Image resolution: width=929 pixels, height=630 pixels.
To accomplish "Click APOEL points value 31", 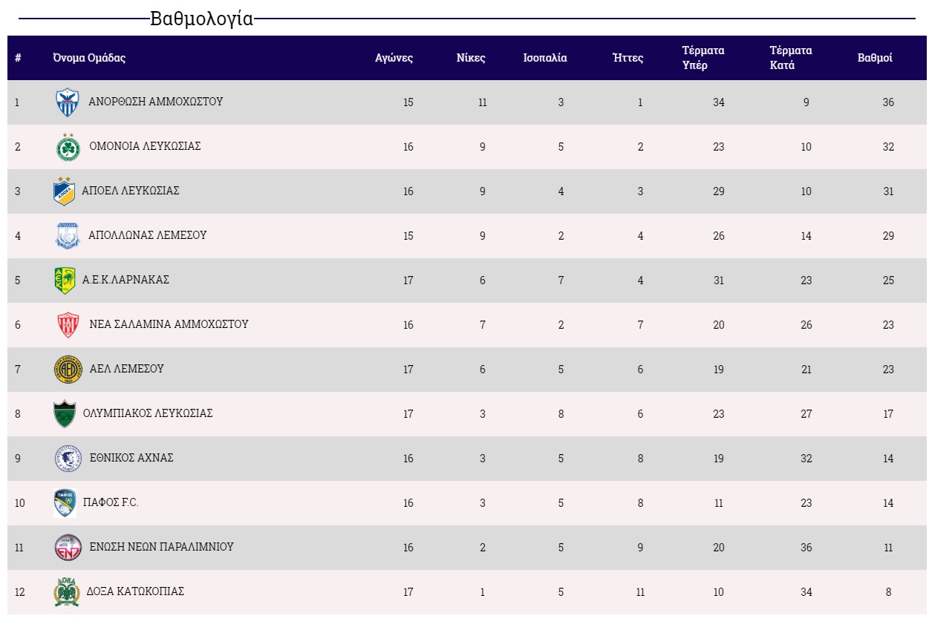I will (888, 191).
